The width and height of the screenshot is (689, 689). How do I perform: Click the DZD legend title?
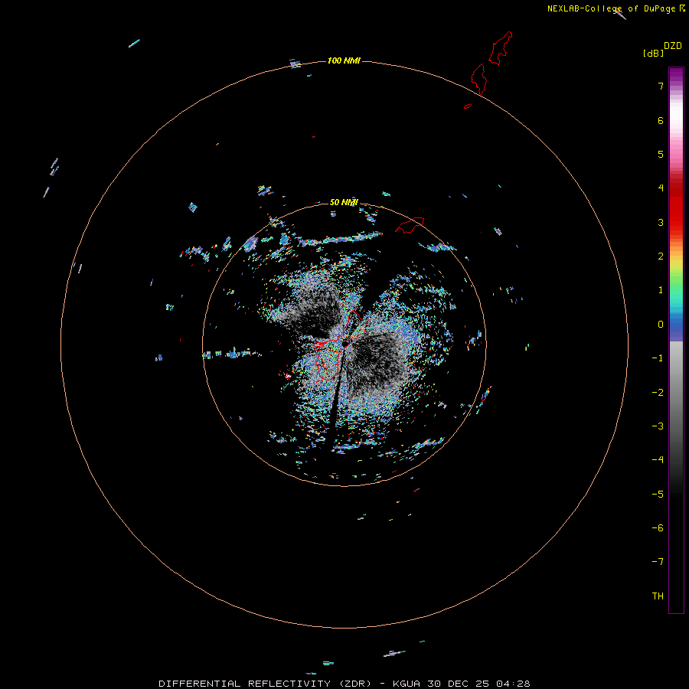(673, 46)
